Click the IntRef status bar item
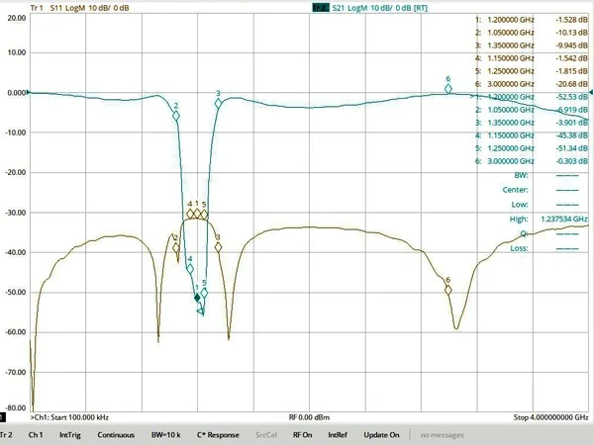Screen dimensions: 594x445 (x=338, y=435)
